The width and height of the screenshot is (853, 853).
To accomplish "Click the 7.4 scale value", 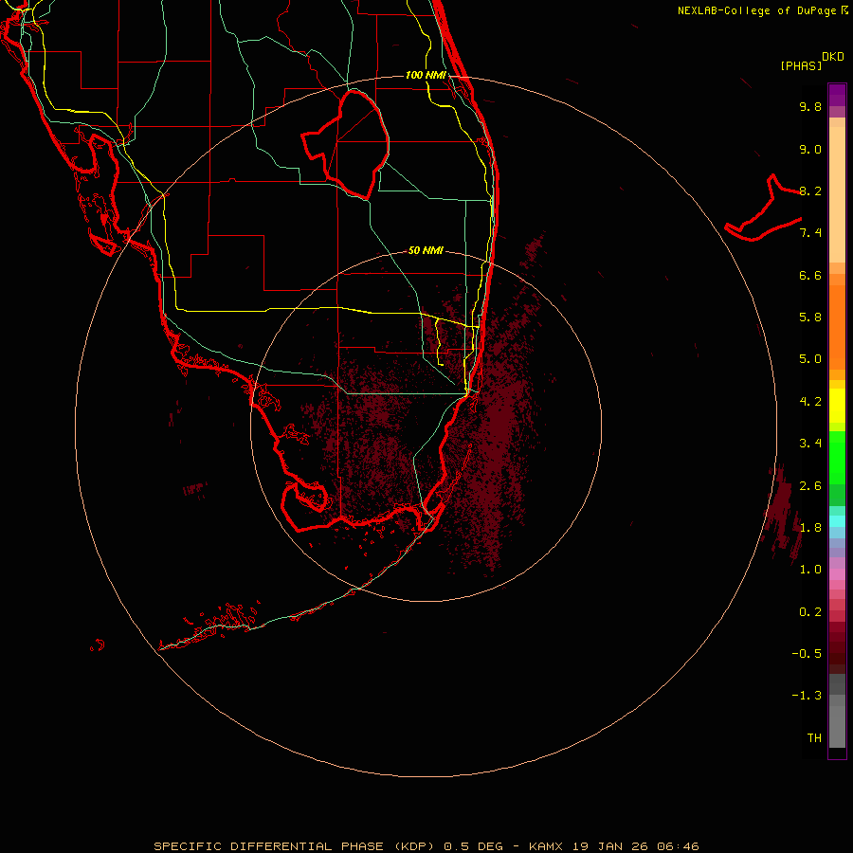I will (810, 233).
